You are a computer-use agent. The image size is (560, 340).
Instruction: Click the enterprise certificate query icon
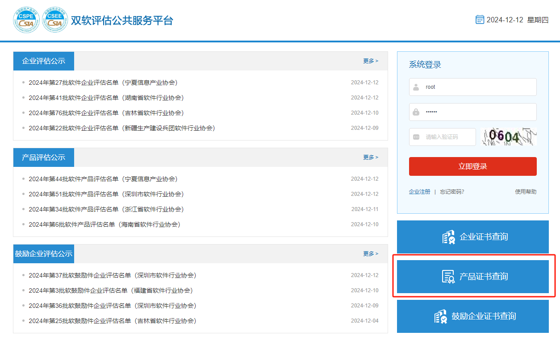click(x=448, y=237)
